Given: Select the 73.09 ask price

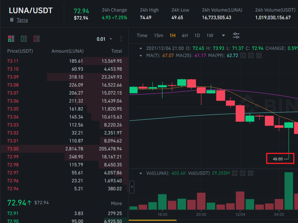Looking at the screenshot, I should (x=13, y=77).
